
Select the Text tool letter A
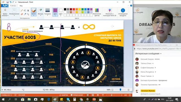(28, 10)
